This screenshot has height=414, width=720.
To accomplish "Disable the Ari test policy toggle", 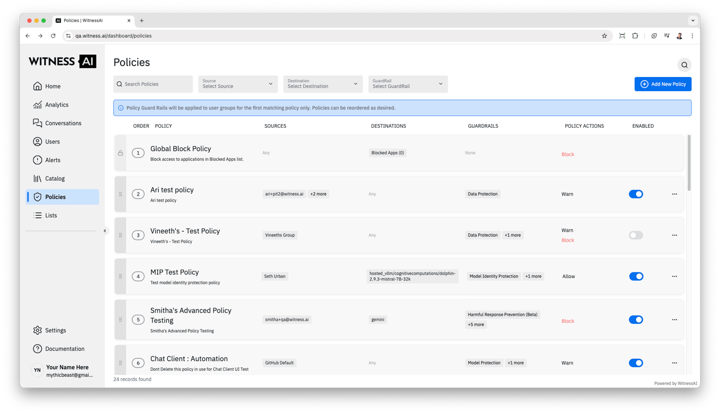I will coord(636,194).
